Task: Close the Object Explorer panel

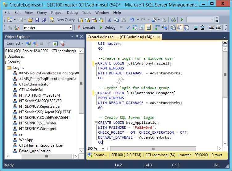Action: pos(82,36)
